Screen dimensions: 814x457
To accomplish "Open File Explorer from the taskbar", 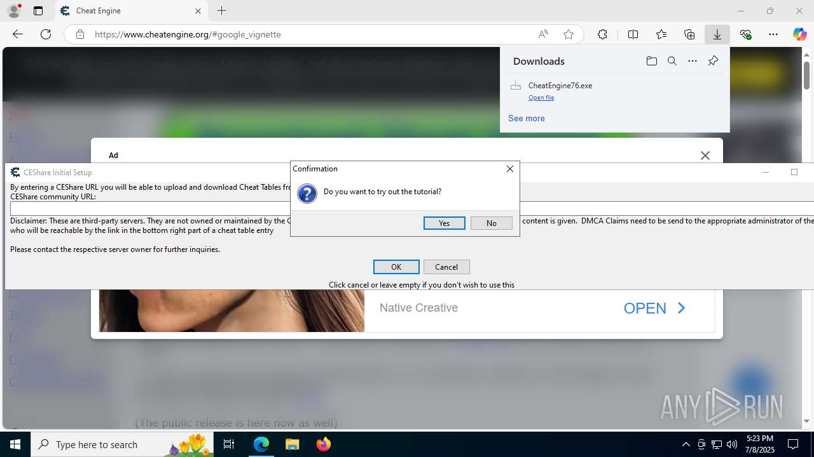I will (x=292, y=444).
